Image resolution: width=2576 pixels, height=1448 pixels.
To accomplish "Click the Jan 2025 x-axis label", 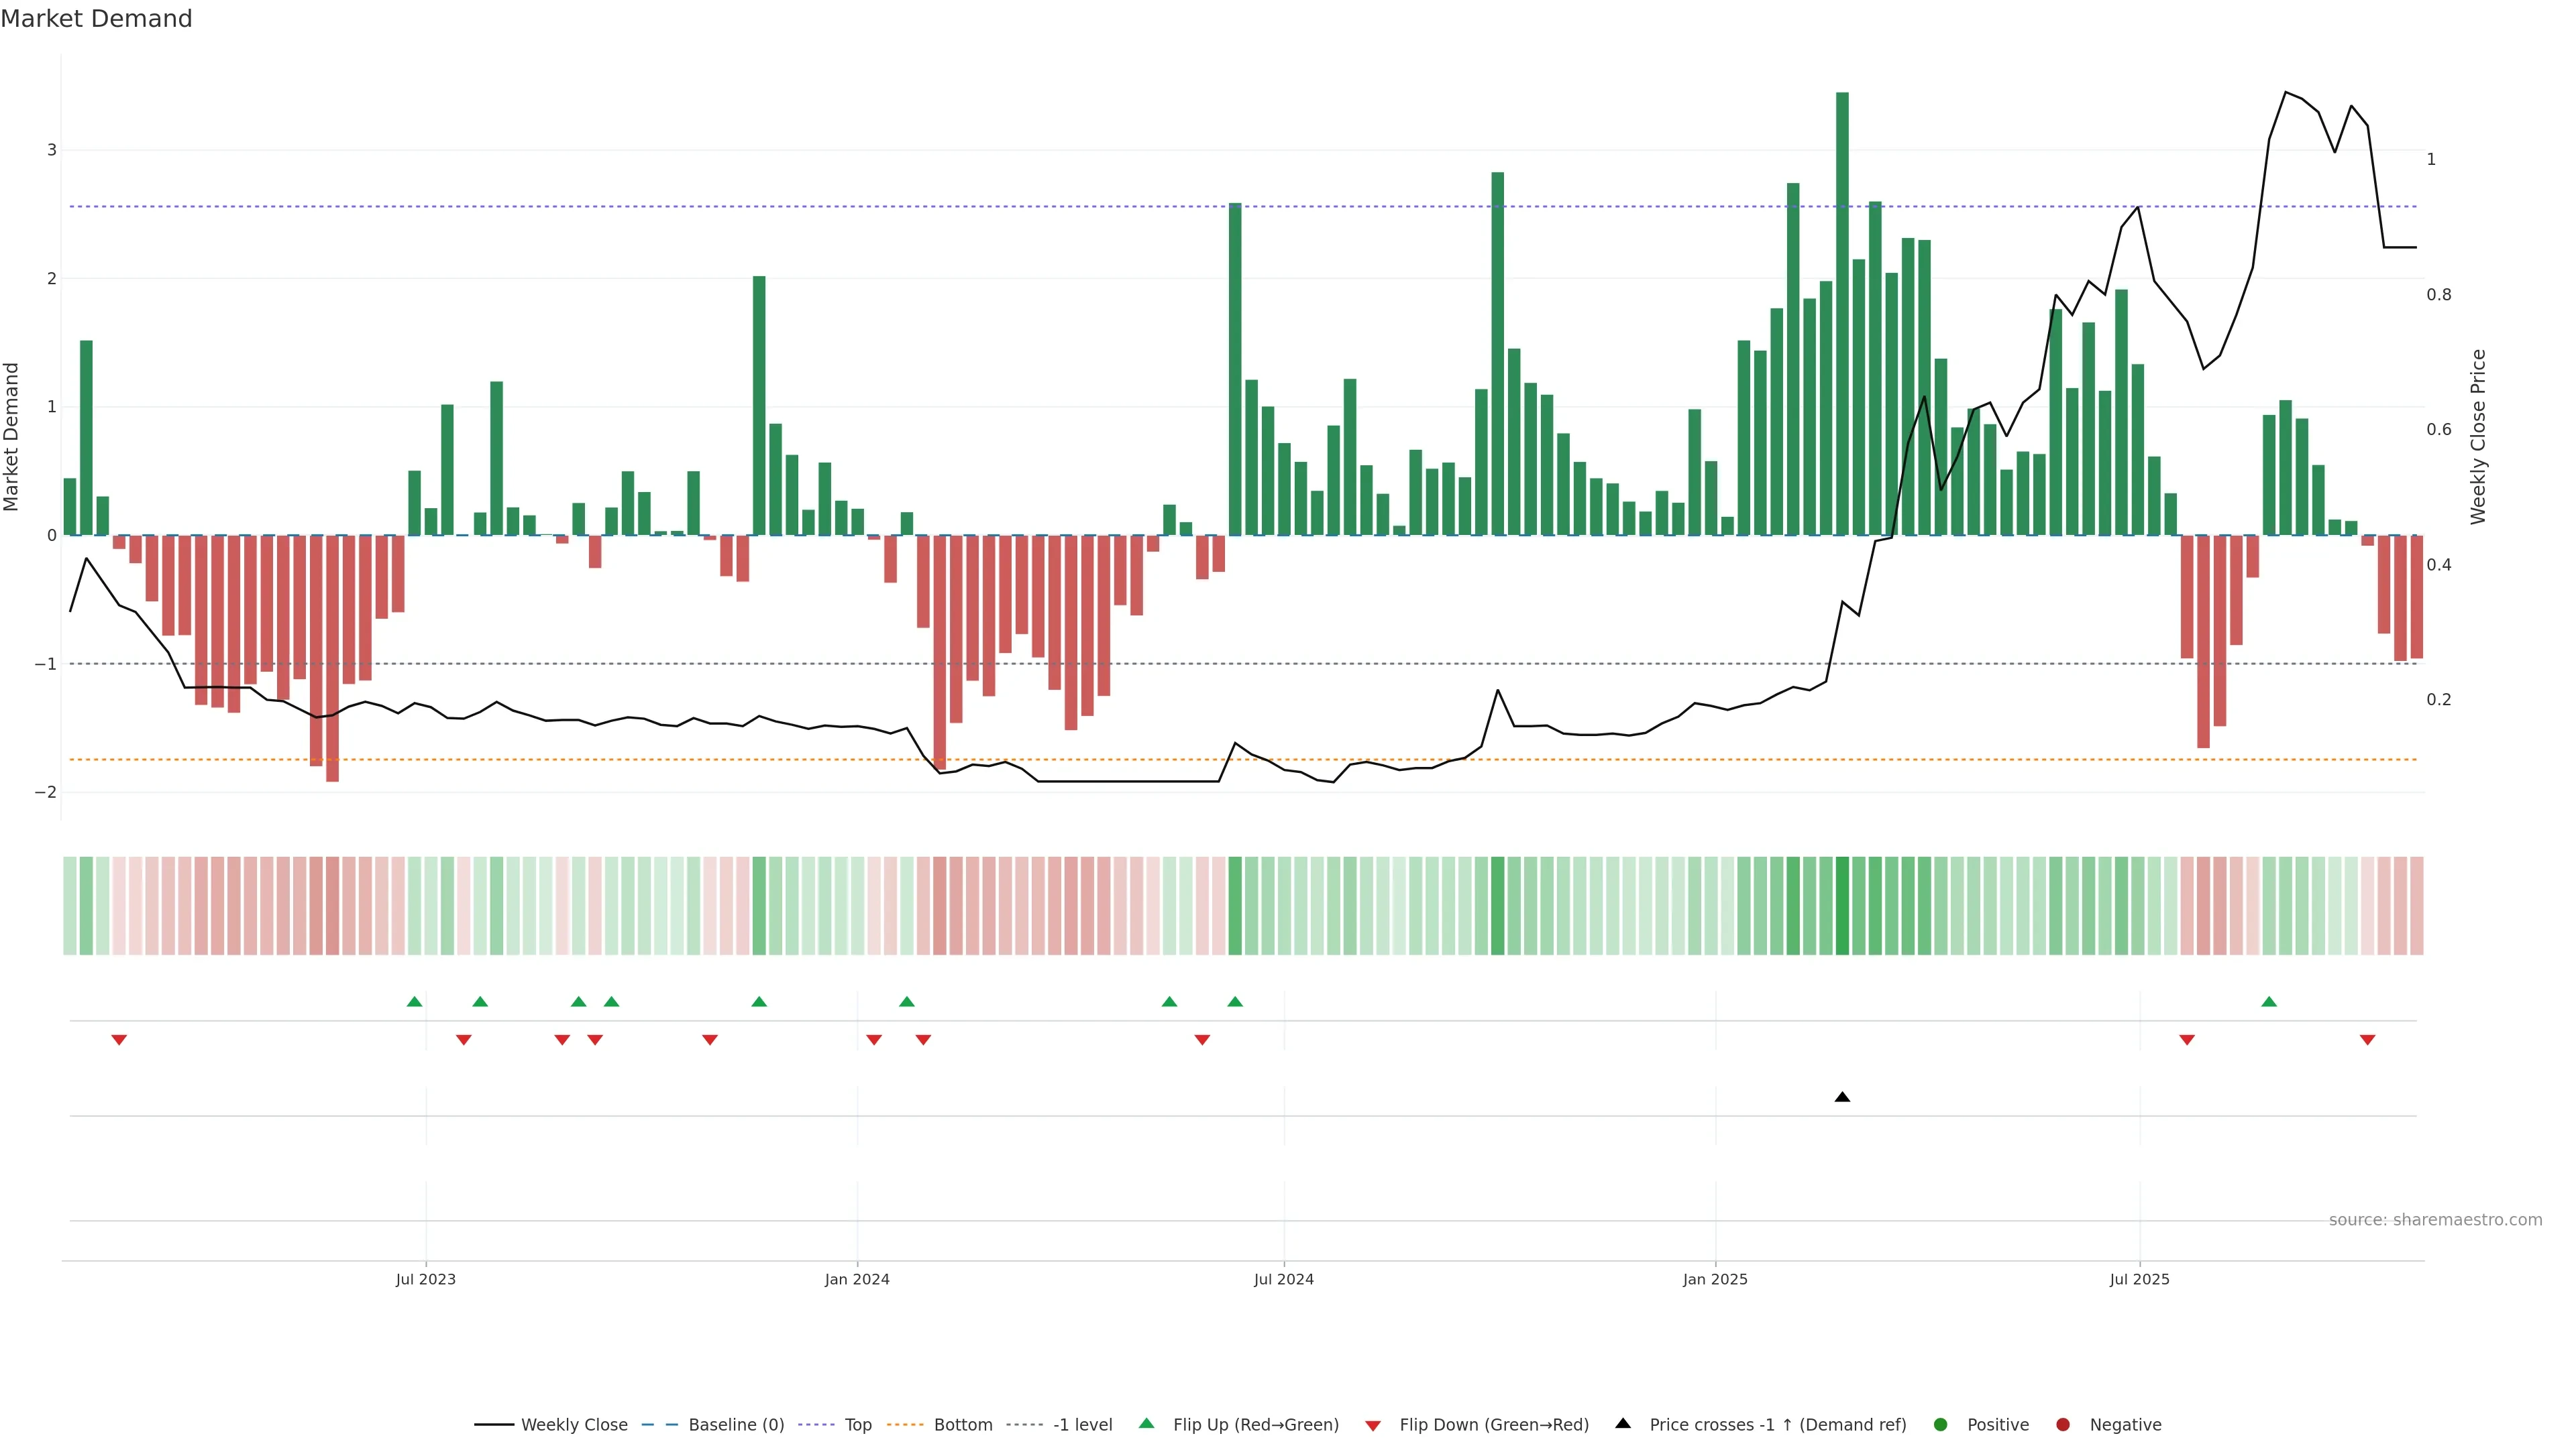I will click(x=1715, y=1279).
